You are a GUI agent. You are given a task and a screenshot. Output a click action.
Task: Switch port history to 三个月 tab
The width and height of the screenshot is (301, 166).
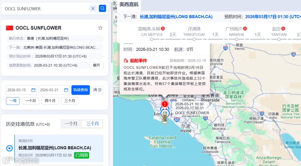[x=92, y=124]
